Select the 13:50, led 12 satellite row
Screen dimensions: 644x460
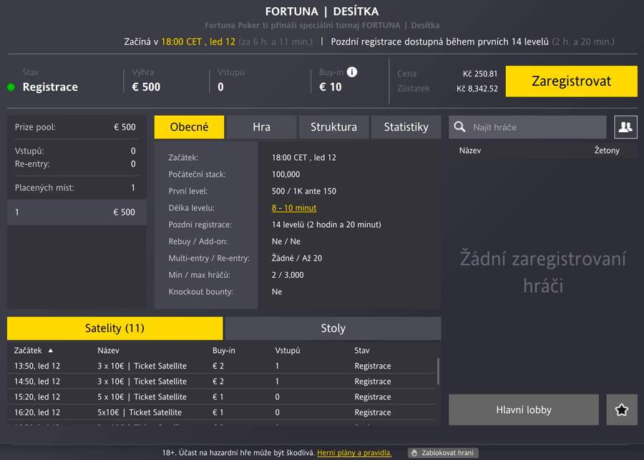pos(222,366)
